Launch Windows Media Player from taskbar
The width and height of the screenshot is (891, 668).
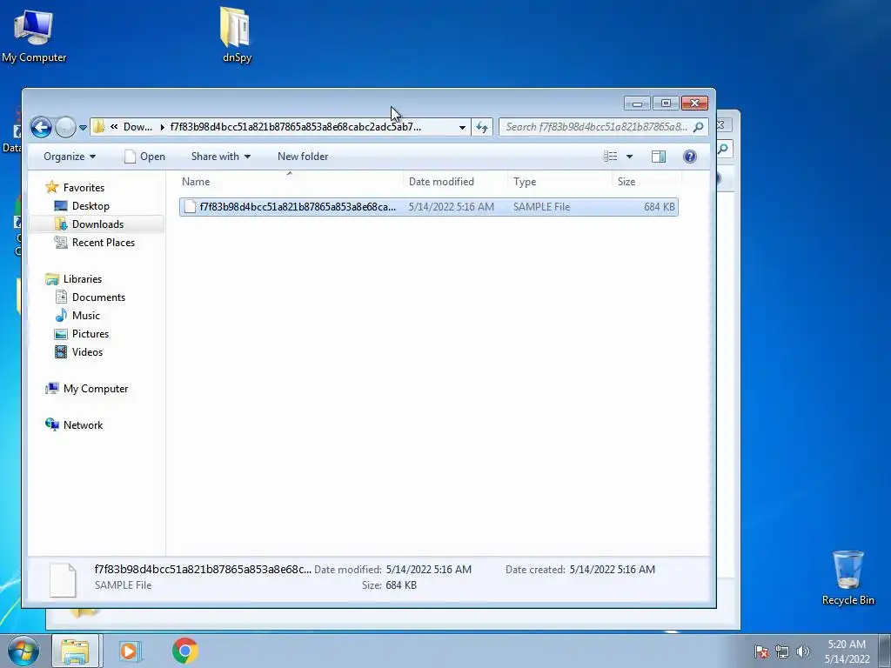[130, 651]
